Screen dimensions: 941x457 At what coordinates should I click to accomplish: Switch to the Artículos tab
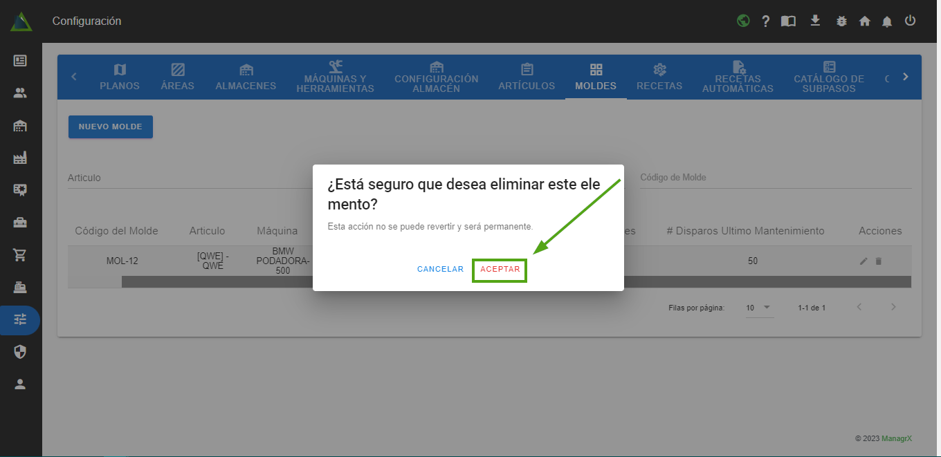coord(527,77)
